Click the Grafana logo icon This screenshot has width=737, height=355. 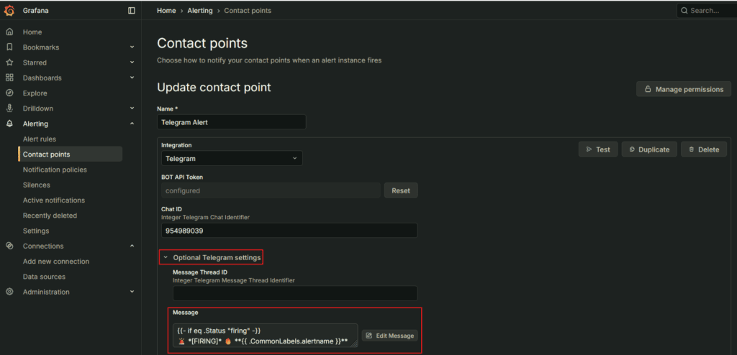(x=9, y=10)
